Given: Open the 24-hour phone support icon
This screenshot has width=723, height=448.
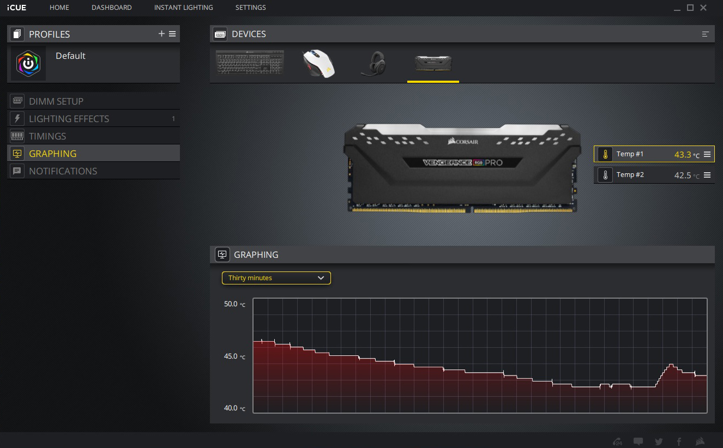Looking at the screenshot, I should pyautogui.click(x=617, y=441).
